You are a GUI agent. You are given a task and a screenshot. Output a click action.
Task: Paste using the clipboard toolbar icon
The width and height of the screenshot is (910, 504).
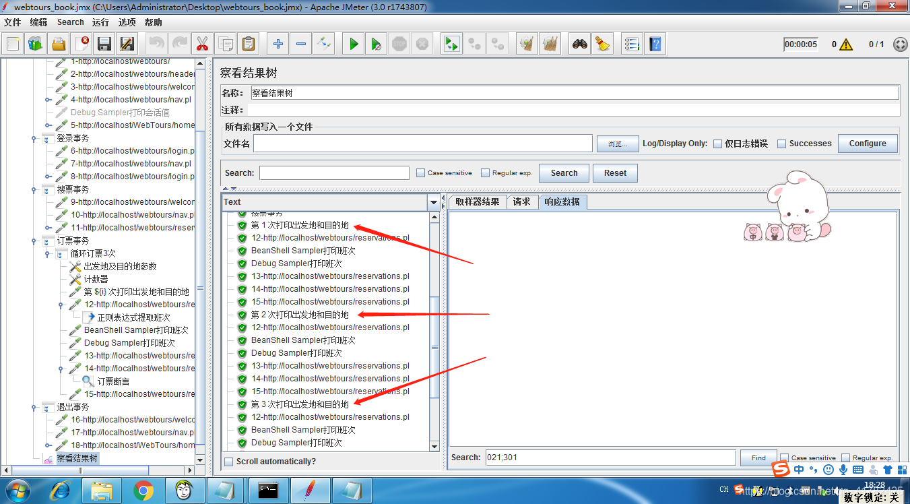248,44
